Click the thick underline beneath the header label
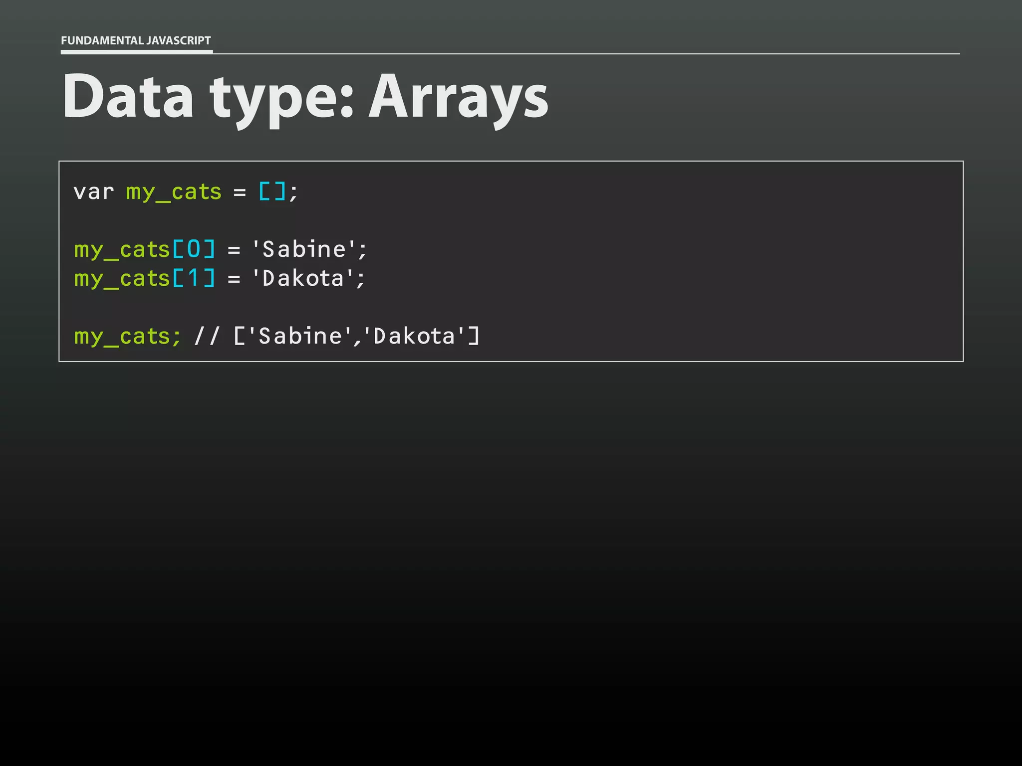 [x=136, y=51]
